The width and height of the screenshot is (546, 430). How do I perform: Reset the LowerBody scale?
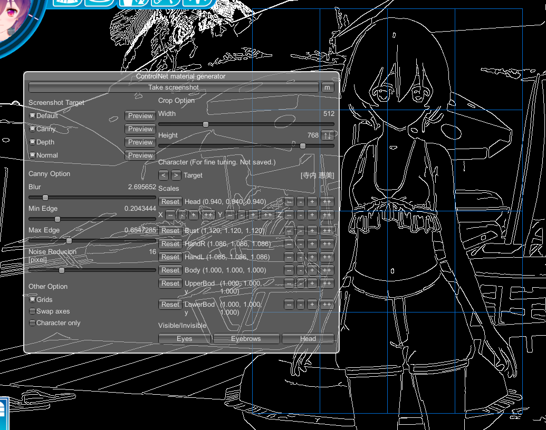pyautogui.click(x=170, y=305)
